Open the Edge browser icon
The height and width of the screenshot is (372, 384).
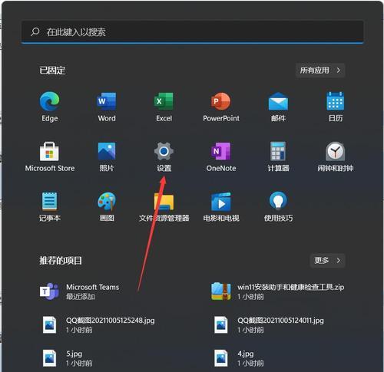(49, 101)
